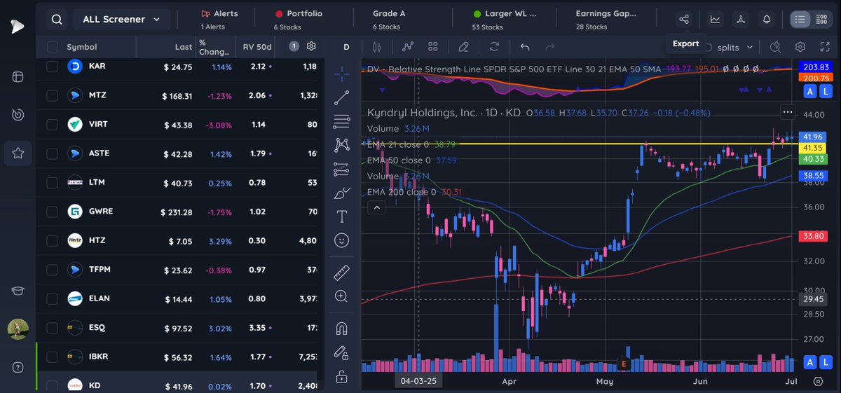841x393 pixels.
Task: Open the time axis settings gear at bottom right
Action: pos(818,382)
